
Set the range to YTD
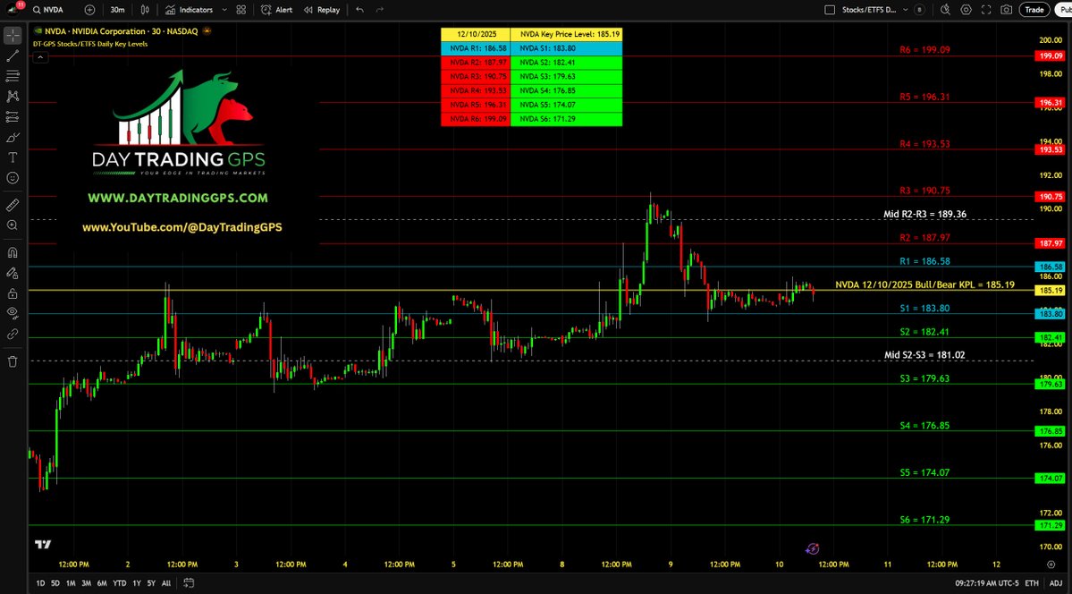(x=120, y=583)
